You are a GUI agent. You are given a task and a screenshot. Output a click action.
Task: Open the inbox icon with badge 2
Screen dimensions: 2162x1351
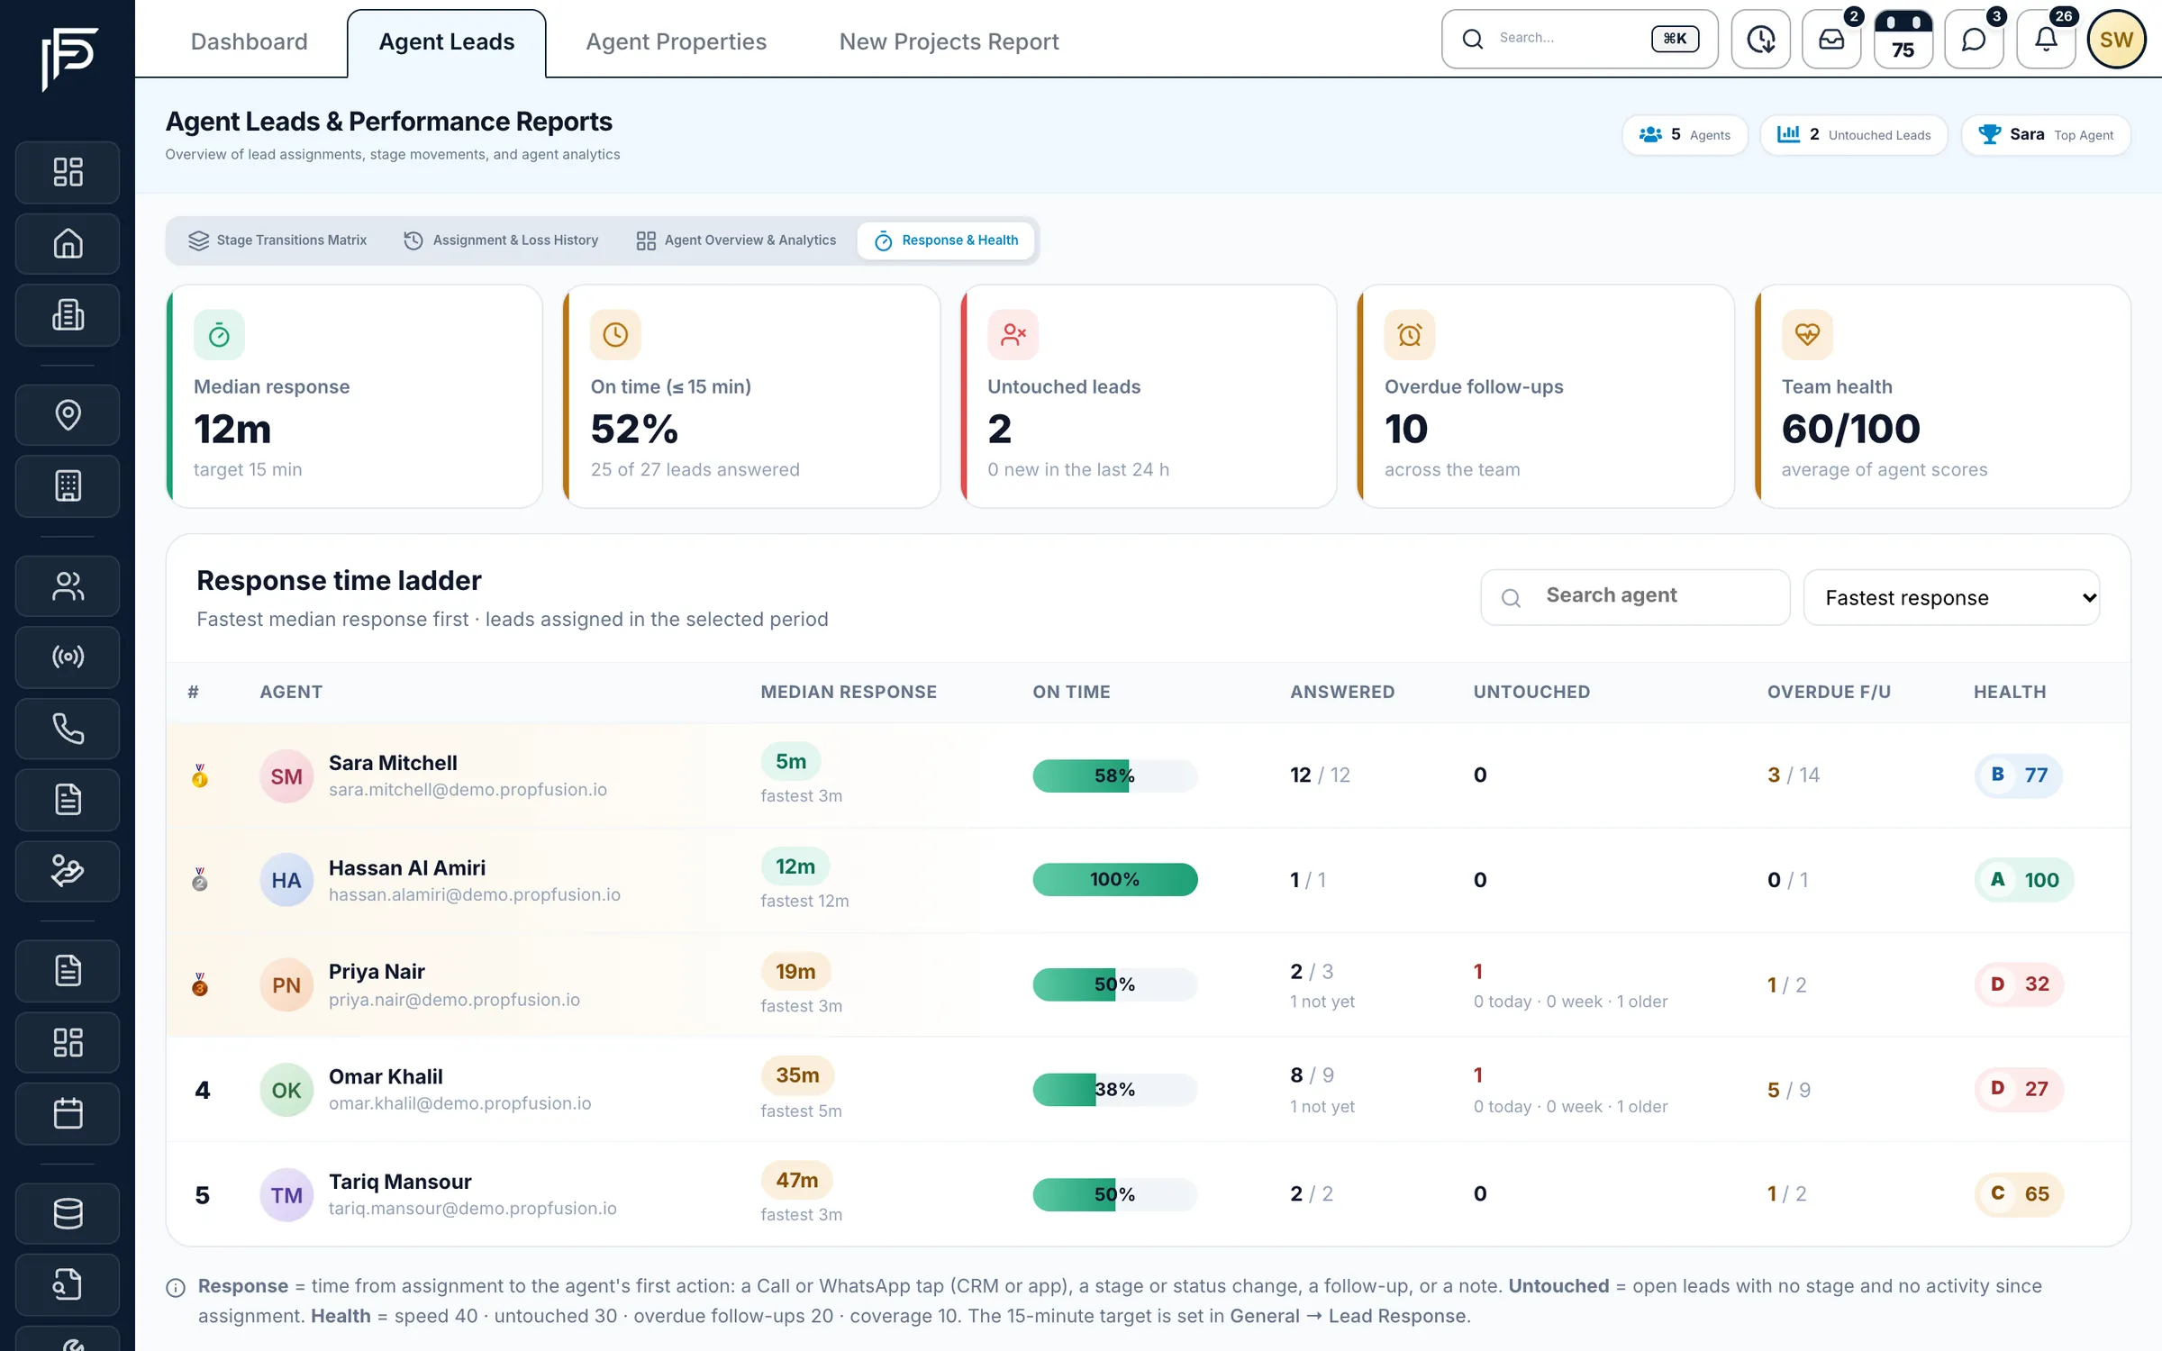pos(1831,39)
